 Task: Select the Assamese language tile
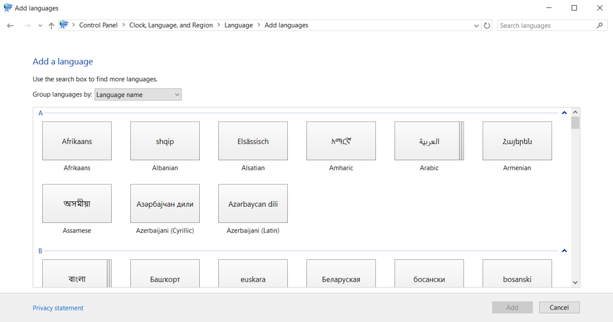pos(77,203)
